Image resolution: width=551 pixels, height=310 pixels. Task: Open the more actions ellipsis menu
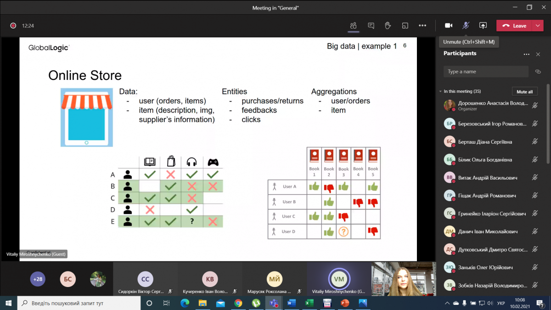coord(422,26)
